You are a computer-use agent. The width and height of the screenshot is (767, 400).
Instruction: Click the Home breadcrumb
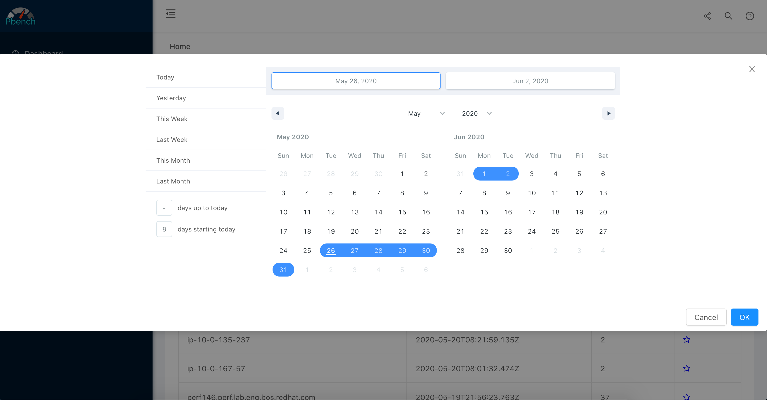tap(180, 47)
